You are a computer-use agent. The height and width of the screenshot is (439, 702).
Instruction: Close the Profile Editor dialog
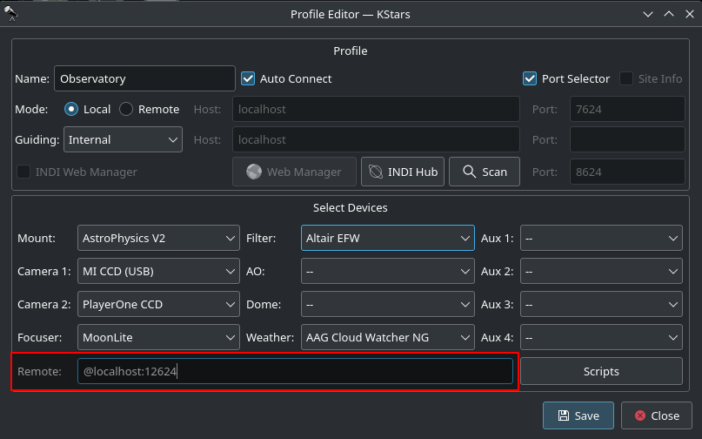tap(656, 415)
